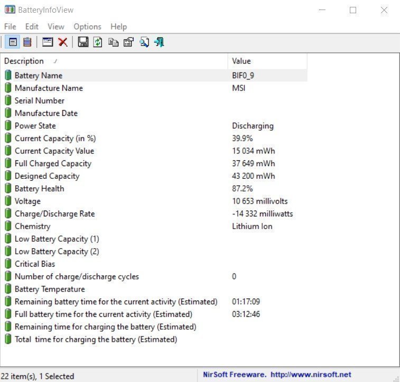400x382 pixels.
Task: Click the -14 332 milliwatts value
Action: 263,213
